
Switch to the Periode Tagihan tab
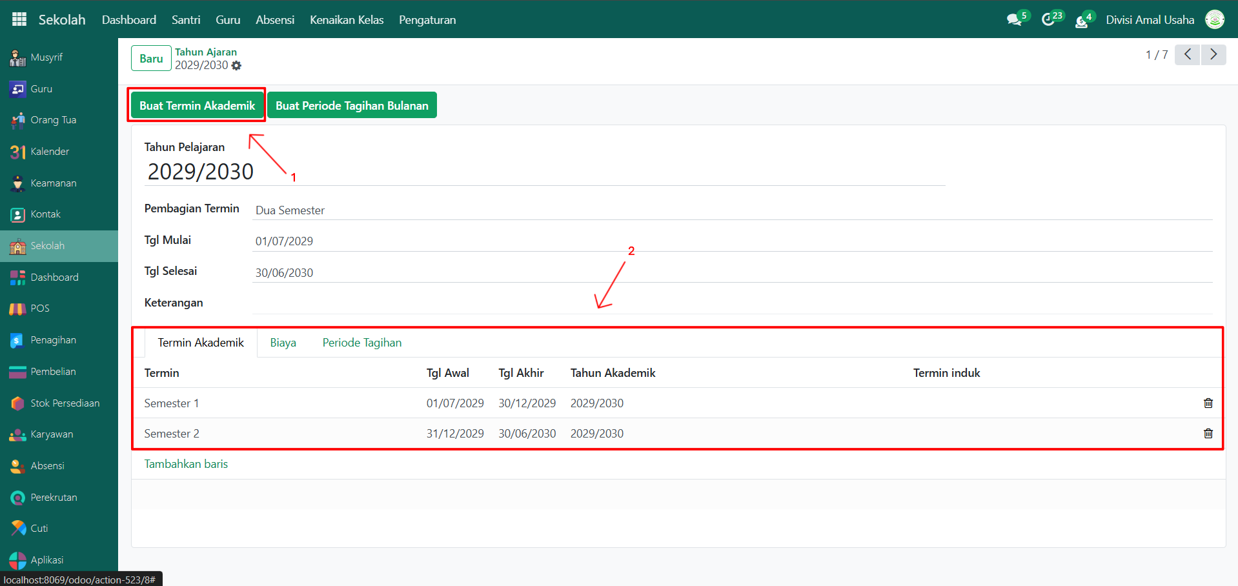361,343
